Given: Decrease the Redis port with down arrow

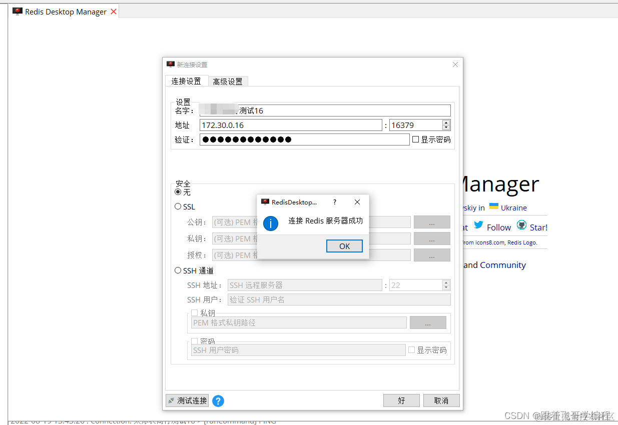Looking at the screenshot, I should point(446,128).
